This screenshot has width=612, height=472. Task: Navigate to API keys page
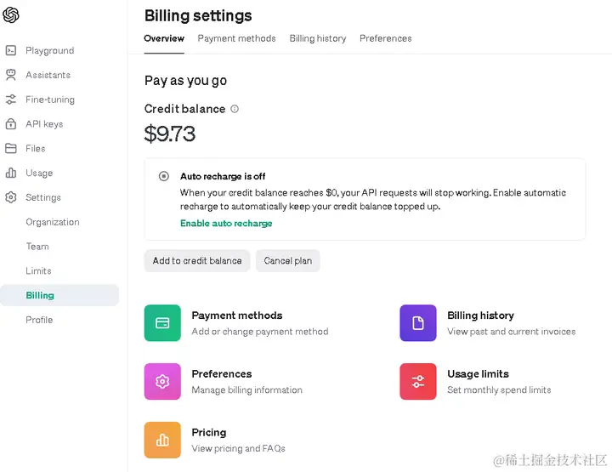(44, 124)
